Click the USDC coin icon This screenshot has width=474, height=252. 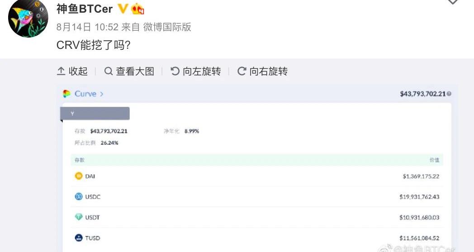(x=79, y=196)
